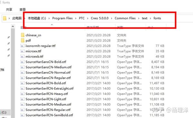Screen dimensions: 193x118
Task: Click the SourceHanSerifCN-Medium.otf file icon
Action: [22, 104]
